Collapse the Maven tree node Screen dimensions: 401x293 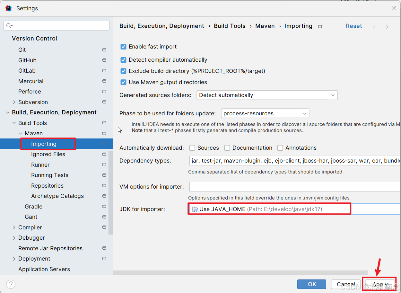pos(21,133)
